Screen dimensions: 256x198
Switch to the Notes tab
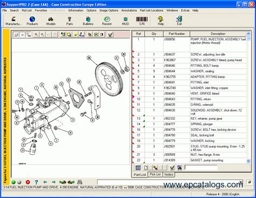[x=169, y=174]
